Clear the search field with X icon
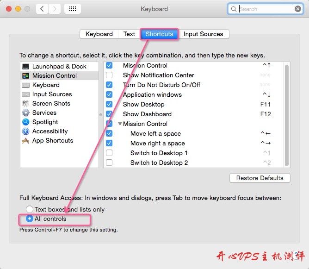The height and width of the screenshot is (269, 309). tap(298, 9)
